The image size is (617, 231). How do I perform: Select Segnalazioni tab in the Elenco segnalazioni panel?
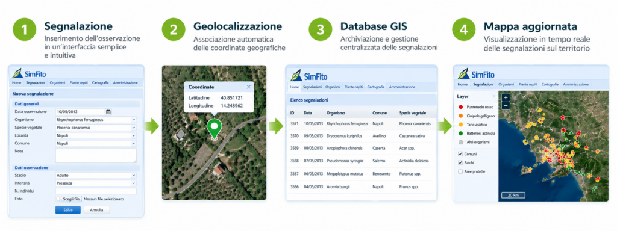(313, 87)
